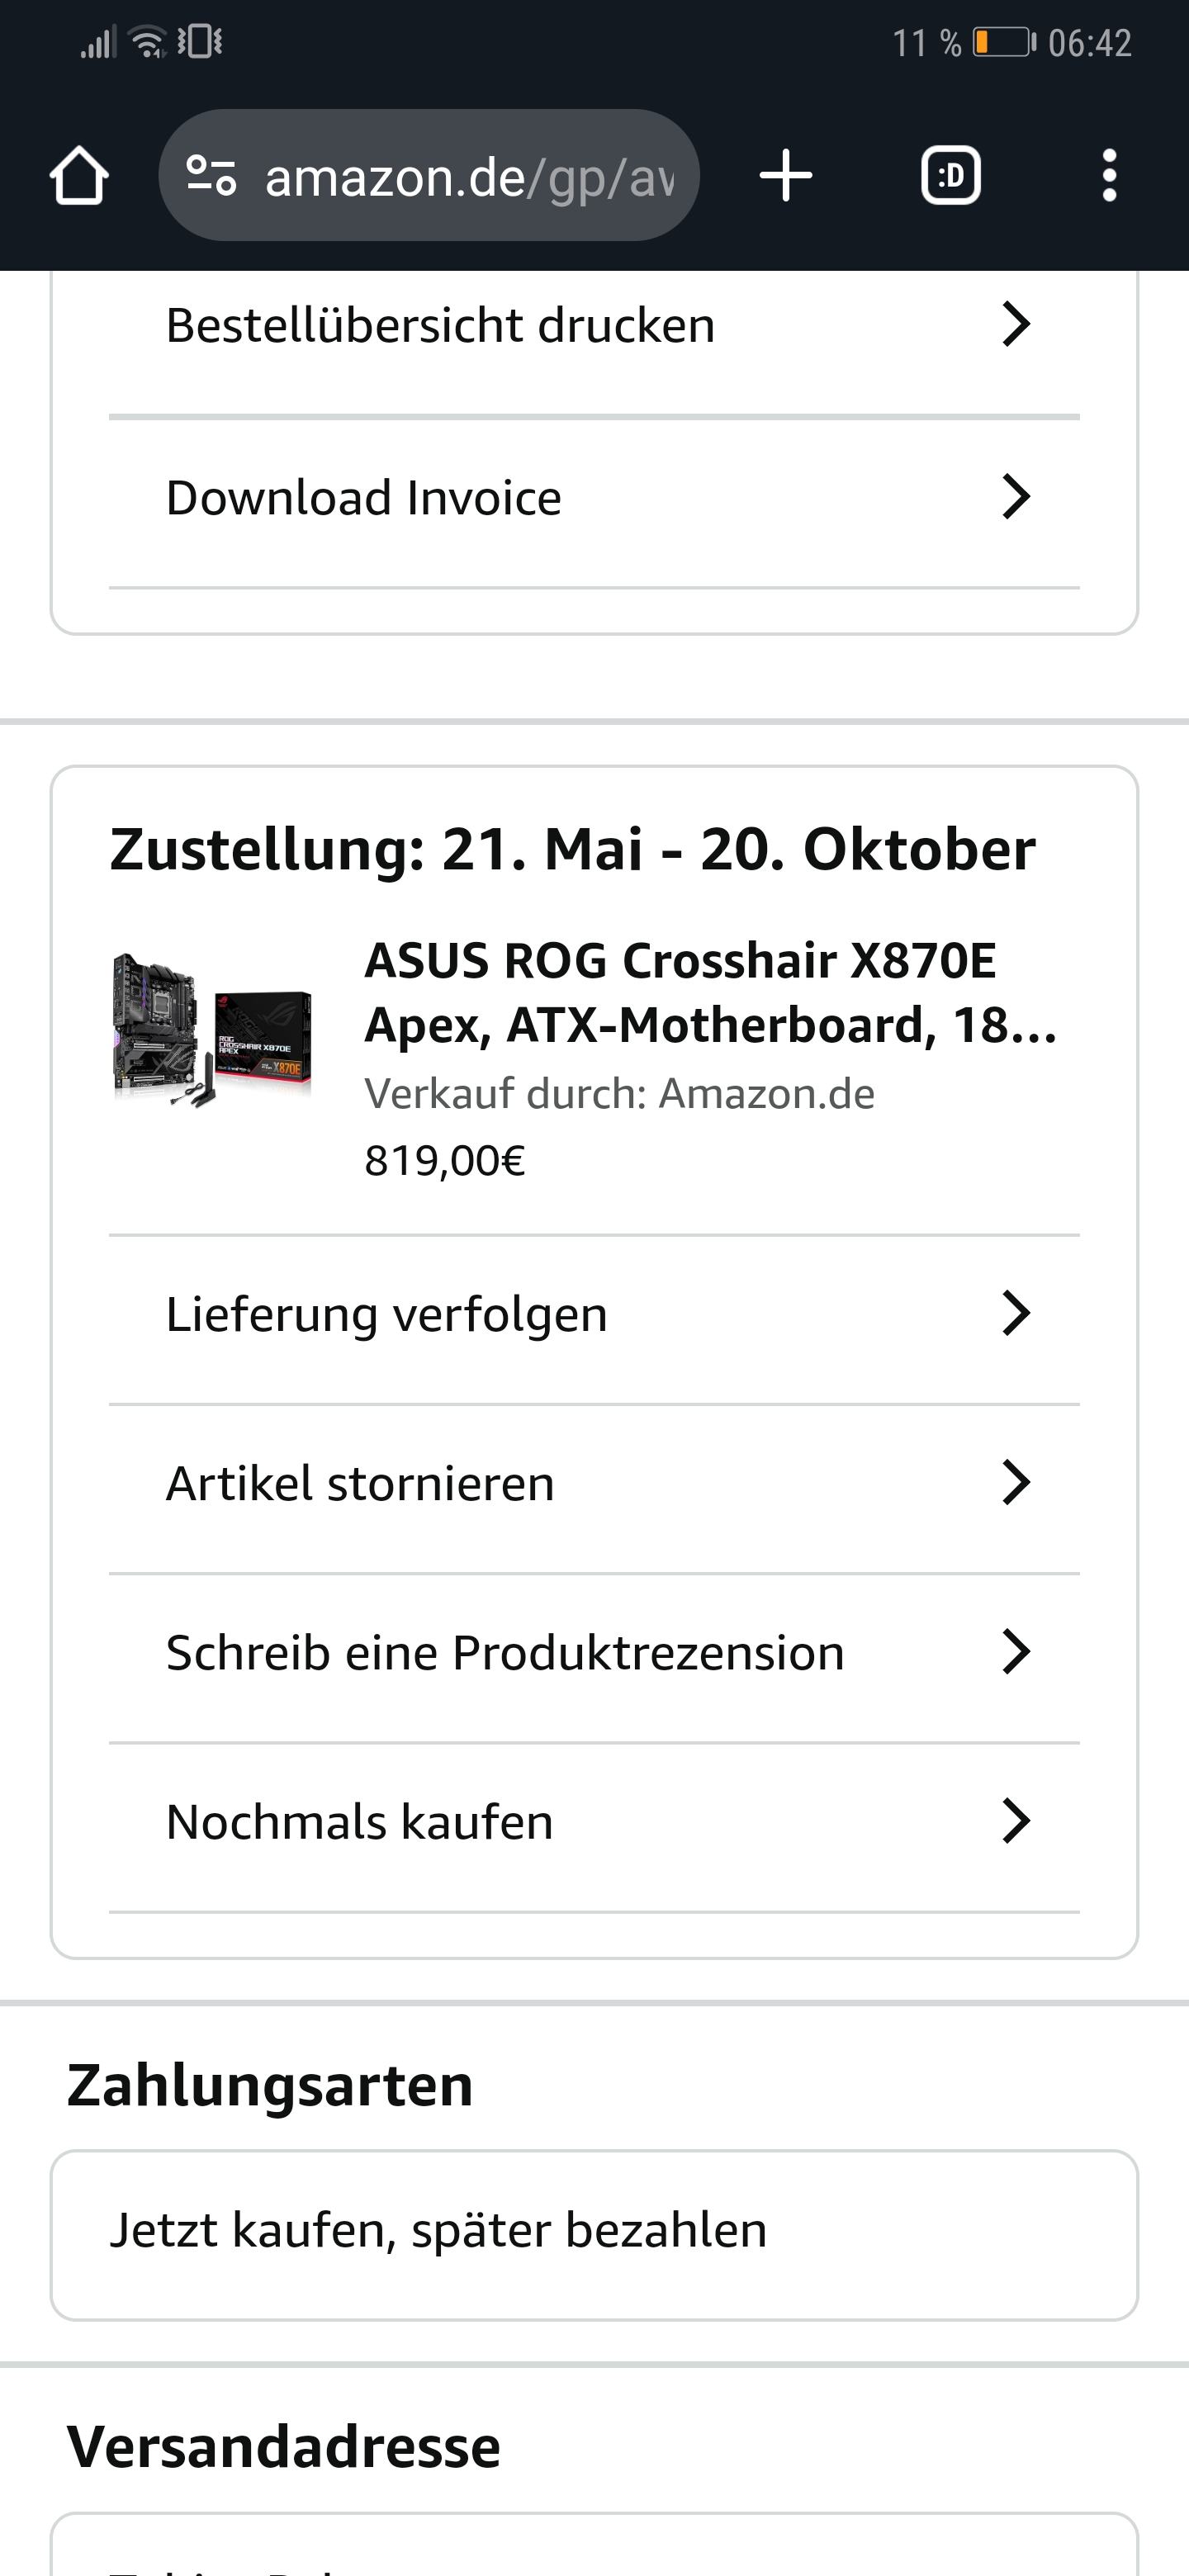Tap chevron next to Schreib eine Produktrezension
Image resolution: width=1189 pixels, height=2576 pixels.
pos(1016,1652)
